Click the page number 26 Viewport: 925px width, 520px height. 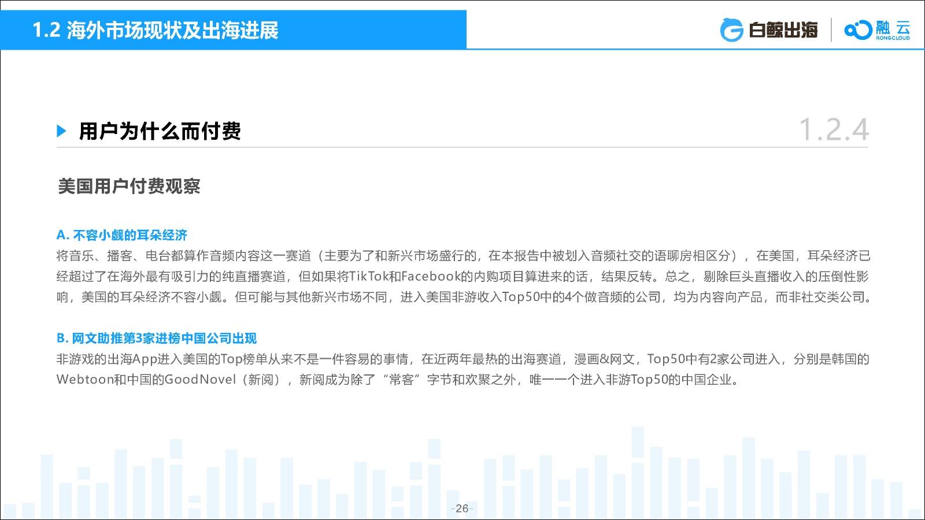462,508
